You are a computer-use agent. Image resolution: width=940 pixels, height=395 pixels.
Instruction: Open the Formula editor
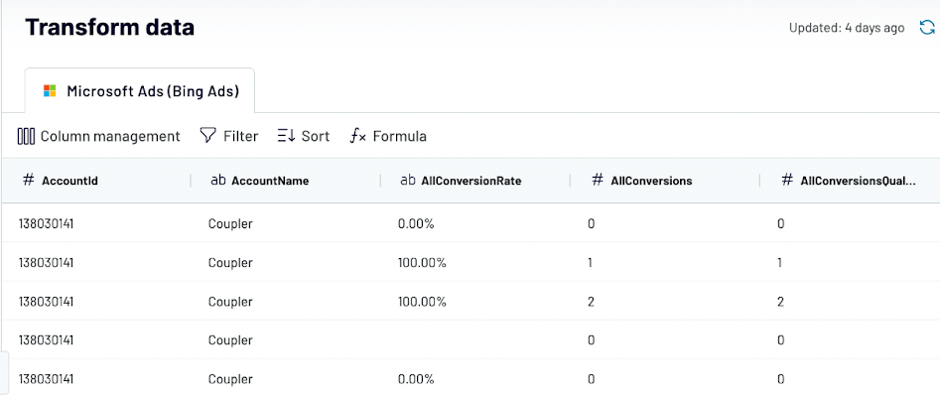coord(388,136)
